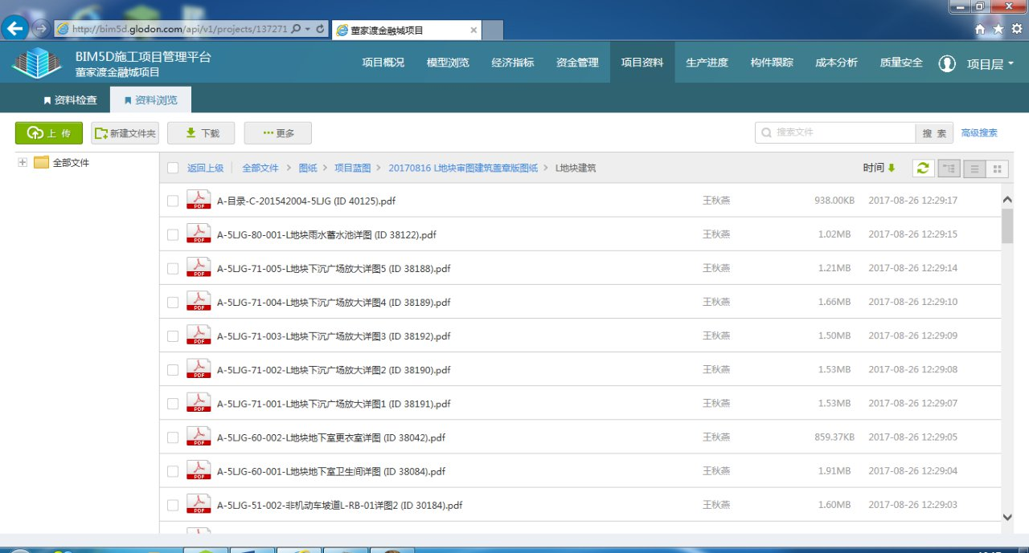Click PDF icon of 地下室卫生间详图 file

198,470
